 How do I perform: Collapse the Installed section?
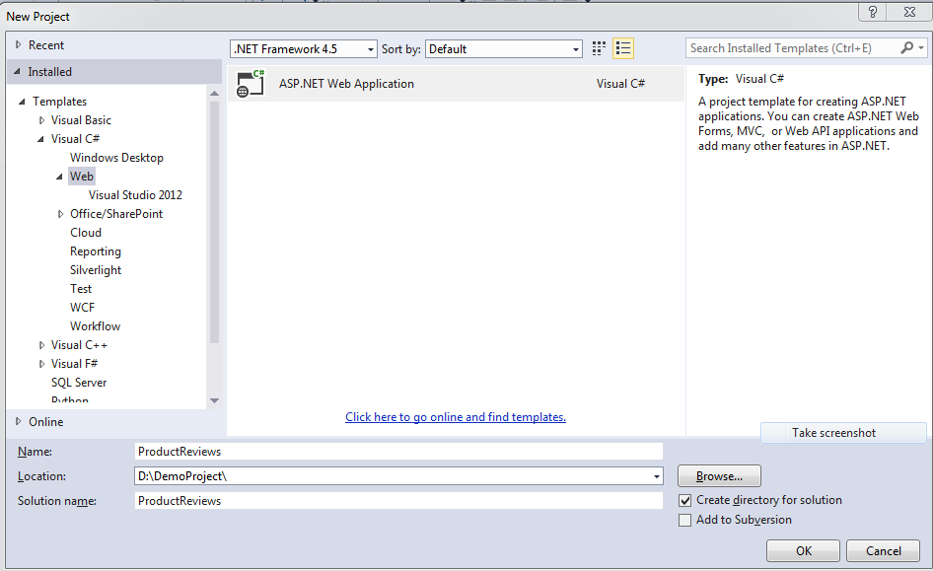(x=17, y=71)
